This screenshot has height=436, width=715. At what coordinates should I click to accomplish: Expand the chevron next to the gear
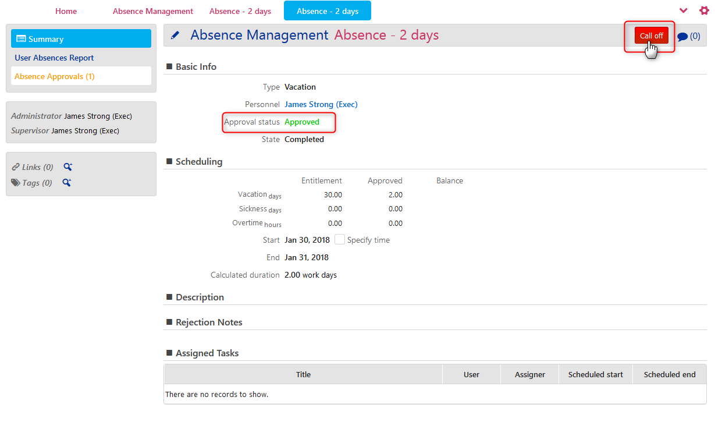click(x=684, y=10)
